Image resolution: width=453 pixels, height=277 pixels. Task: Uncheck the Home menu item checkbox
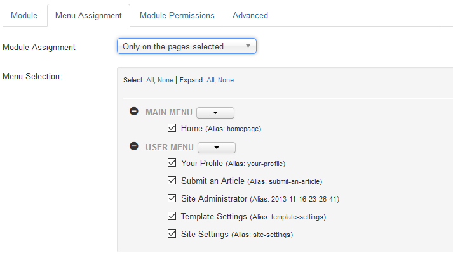click(172, 127)
